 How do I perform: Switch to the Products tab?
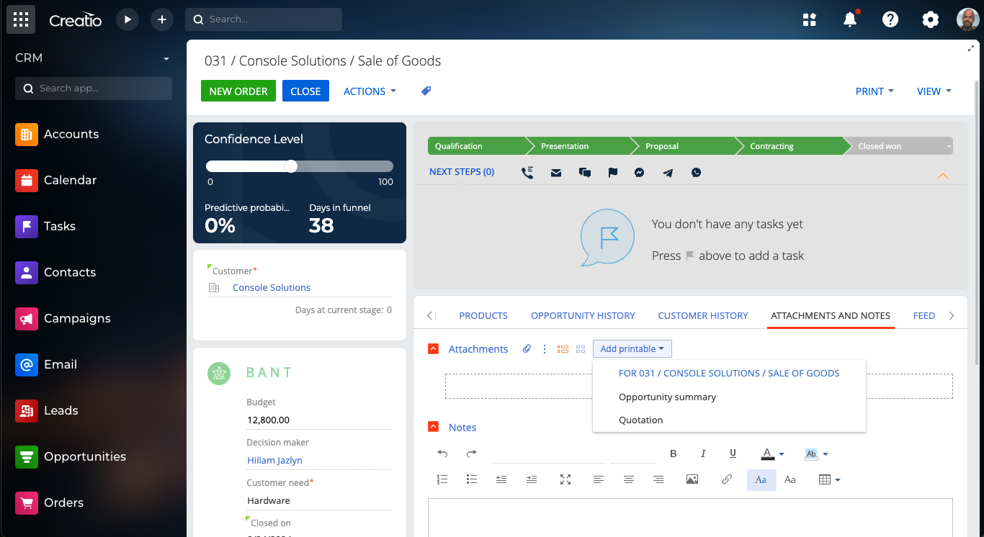483,315
